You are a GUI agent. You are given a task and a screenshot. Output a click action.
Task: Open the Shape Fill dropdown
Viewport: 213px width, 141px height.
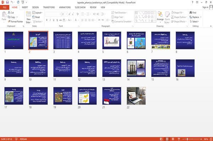(177, 13)
